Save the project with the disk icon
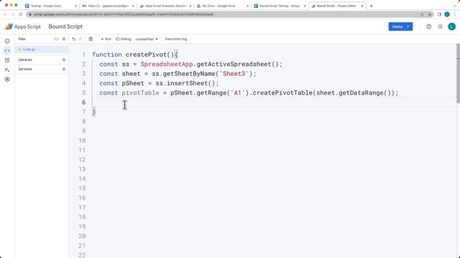This screenshot has width=460, height=258. [91, 39]
